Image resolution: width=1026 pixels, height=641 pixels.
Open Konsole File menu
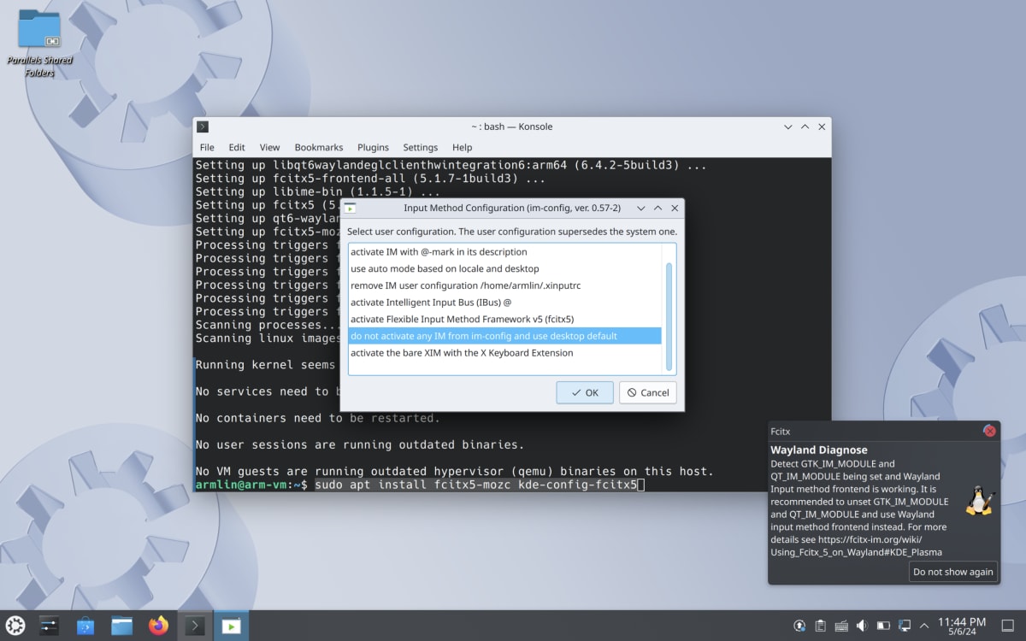[207, 147]
